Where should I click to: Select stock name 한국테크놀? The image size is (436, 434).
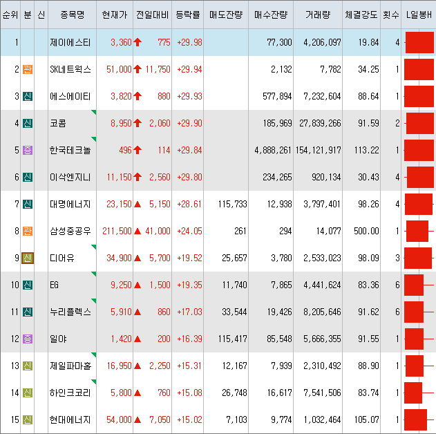click(x=70, y=150)
